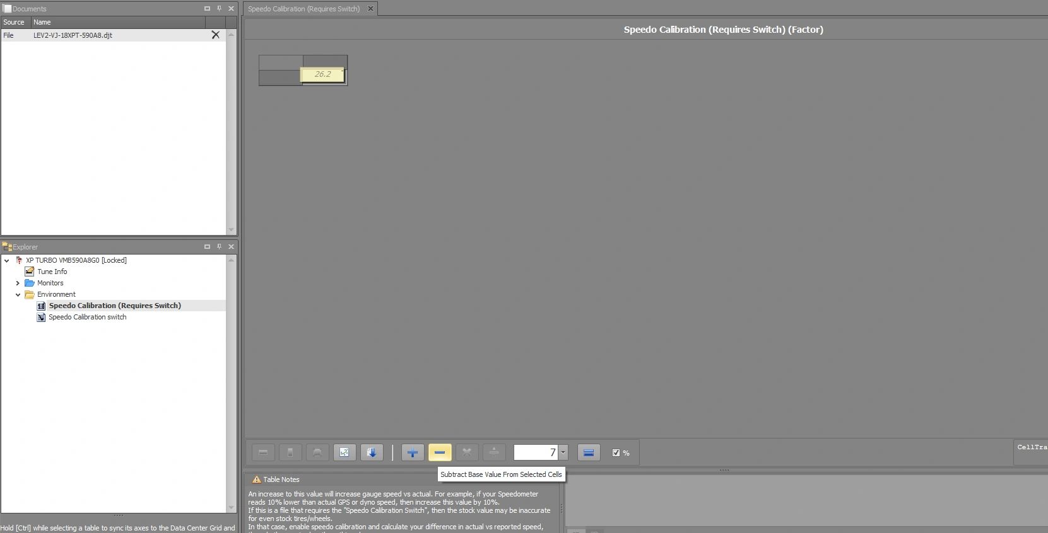Click the Documents panel title icon

click(x=8, y=9)
